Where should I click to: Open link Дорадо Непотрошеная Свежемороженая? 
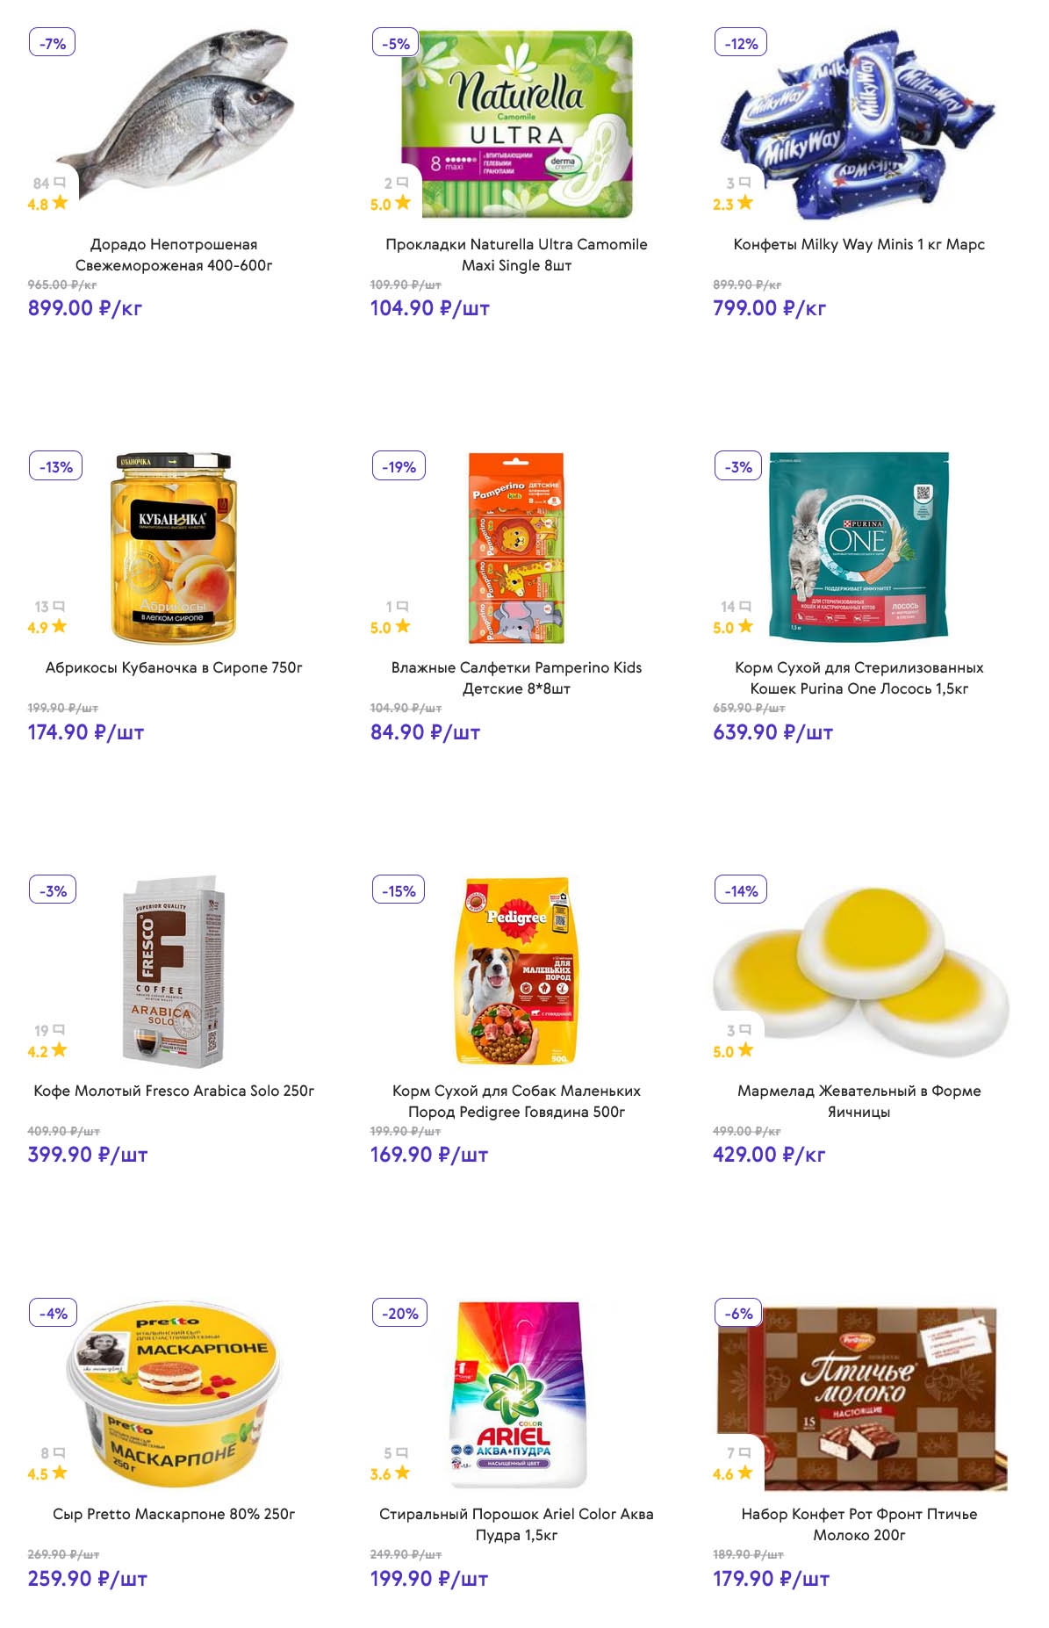tap(174, 255)
